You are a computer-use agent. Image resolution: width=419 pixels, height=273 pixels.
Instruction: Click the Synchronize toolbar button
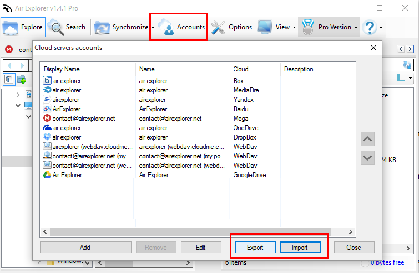coord(122,27)
